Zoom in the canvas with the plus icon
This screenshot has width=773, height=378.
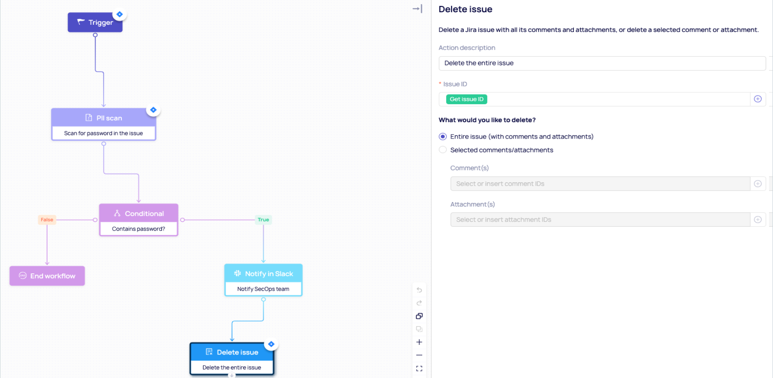tap(419, 342)
